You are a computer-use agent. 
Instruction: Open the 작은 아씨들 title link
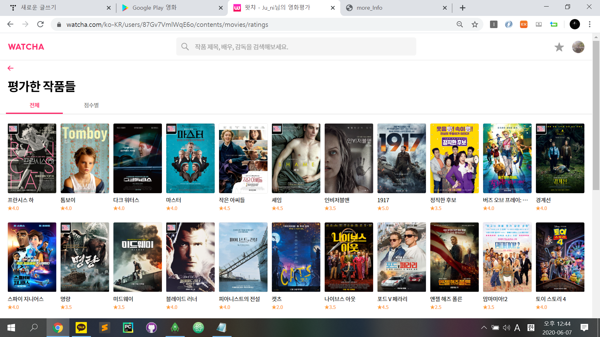(x=232, y=200)
